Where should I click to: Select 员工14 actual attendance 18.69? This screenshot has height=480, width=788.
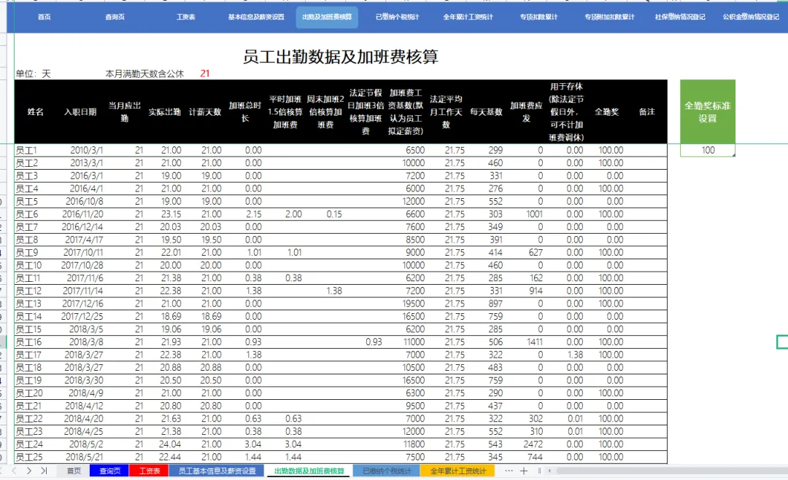(x=164, y=317)
